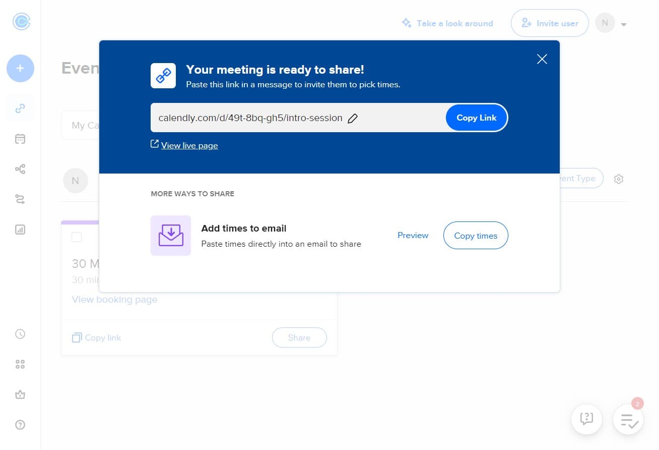Screen dimensions: 659x450
Task: Tick the event type card checkbox
Action: click(x=77, y=237)
